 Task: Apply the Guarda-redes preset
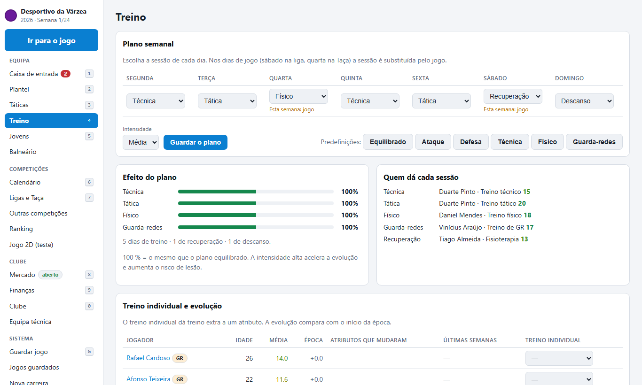(x=594, y=142)
